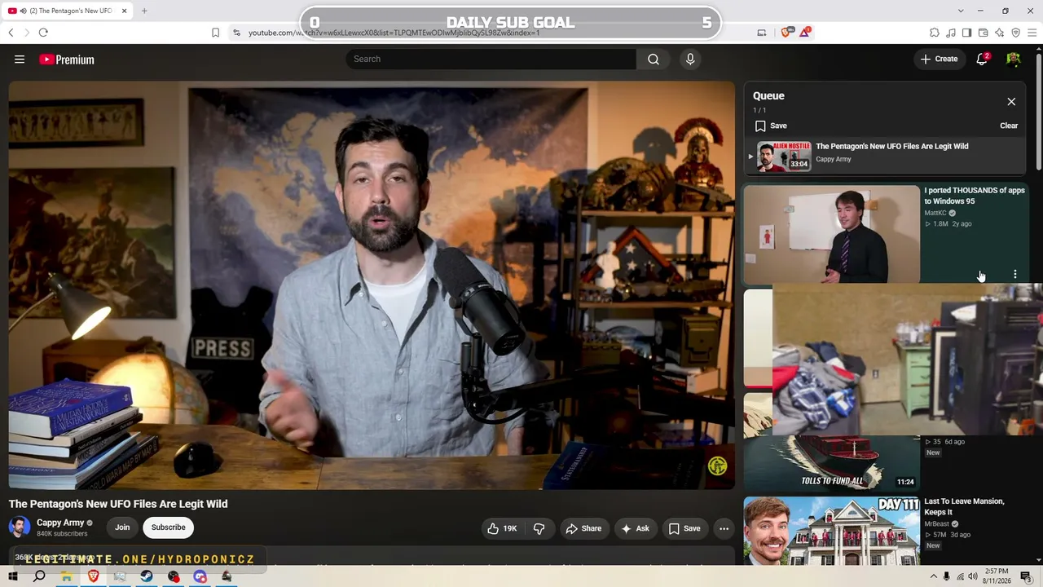Click the magnifier search button

654,59
